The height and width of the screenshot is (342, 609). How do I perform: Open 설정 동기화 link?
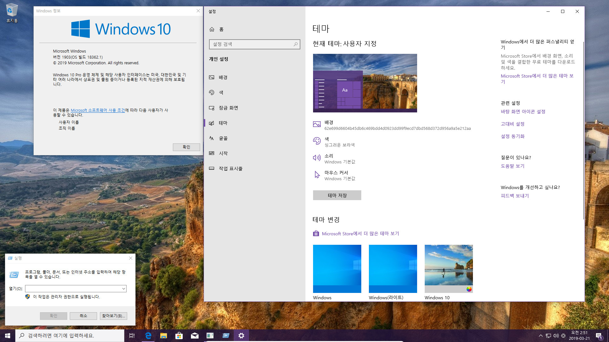pos(513,136)
